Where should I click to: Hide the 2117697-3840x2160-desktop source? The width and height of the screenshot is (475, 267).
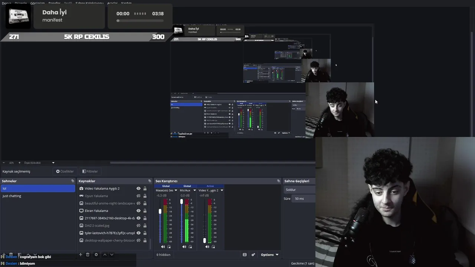(x=138, y=218)
